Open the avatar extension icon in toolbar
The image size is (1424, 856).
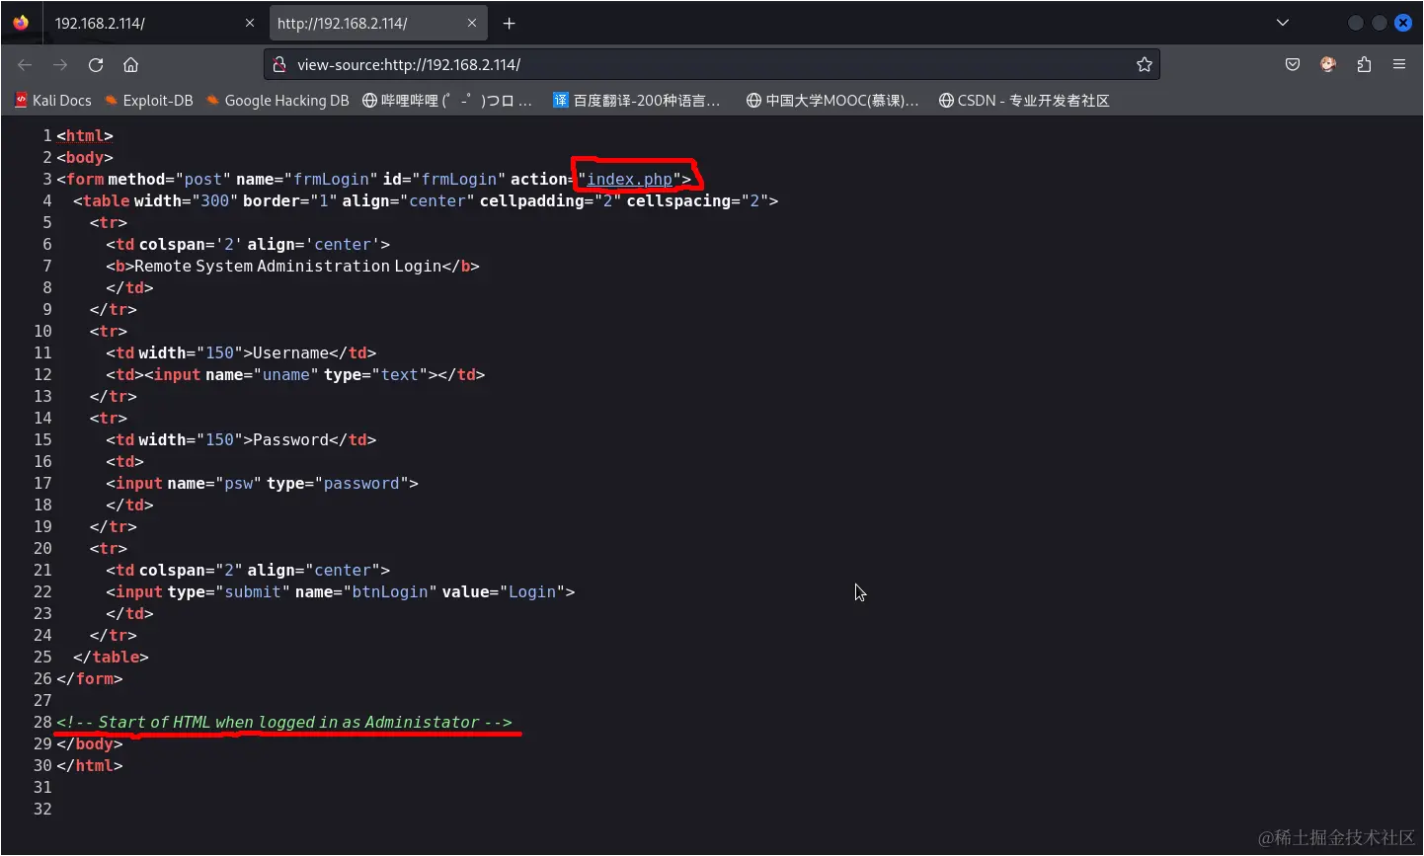click(x=1328, y=64)
